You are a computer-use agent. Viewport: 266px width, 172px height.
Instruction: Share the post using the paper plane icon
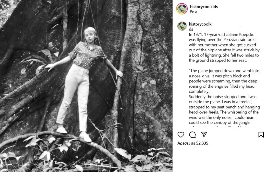point(204,134)
